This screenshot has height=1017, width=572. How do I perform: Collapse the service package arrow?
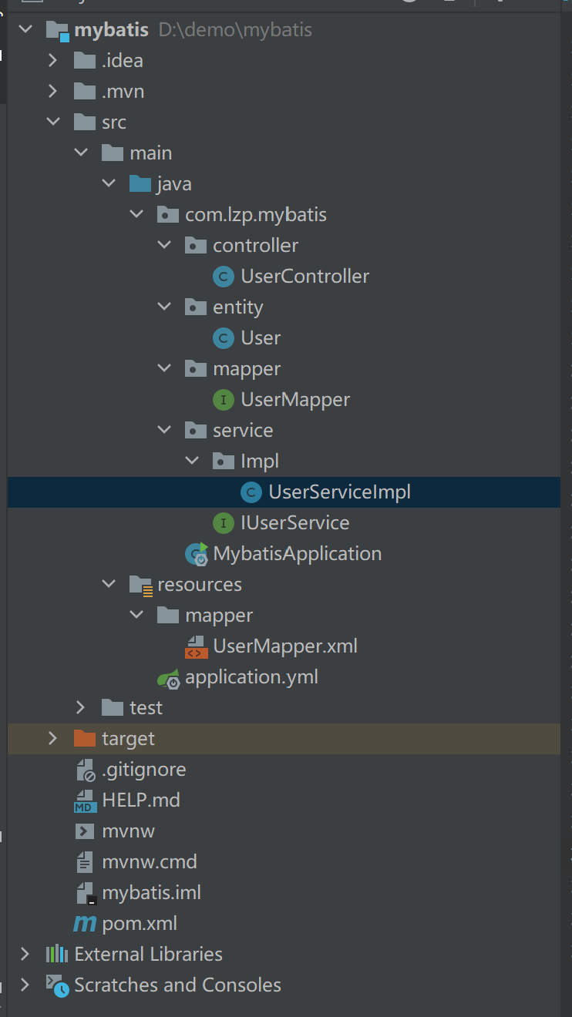164,430
